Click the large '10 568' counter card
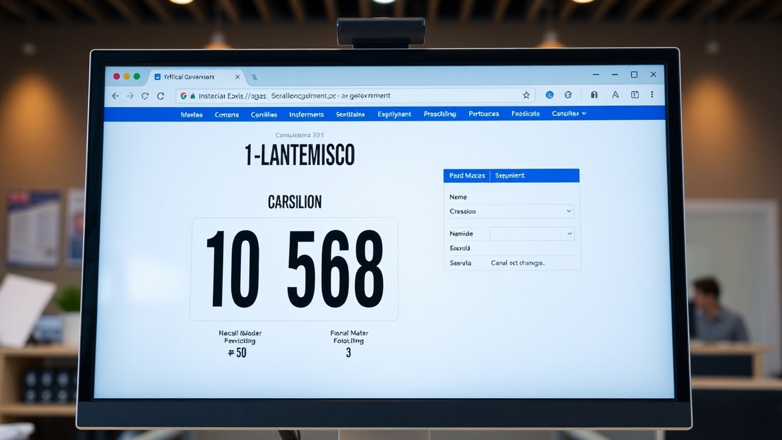Screen dimensions: 782x440 [294, 269]
